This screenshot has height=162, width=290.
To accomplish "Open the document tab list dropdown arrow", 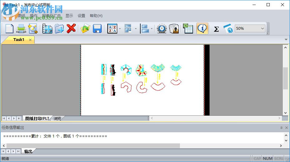I will (x=286, y=40).
